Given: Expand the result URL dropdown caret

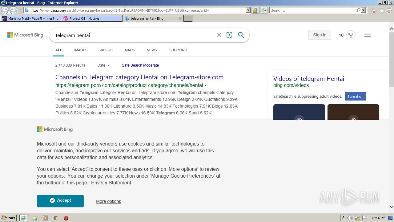Looking at the screenshot, I should coord(206,85).
